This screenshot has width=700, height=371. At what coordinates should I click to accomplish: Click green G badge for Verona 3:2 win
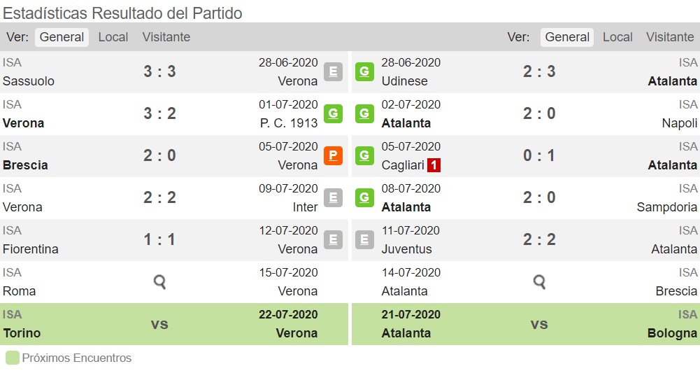coord(333,113)
